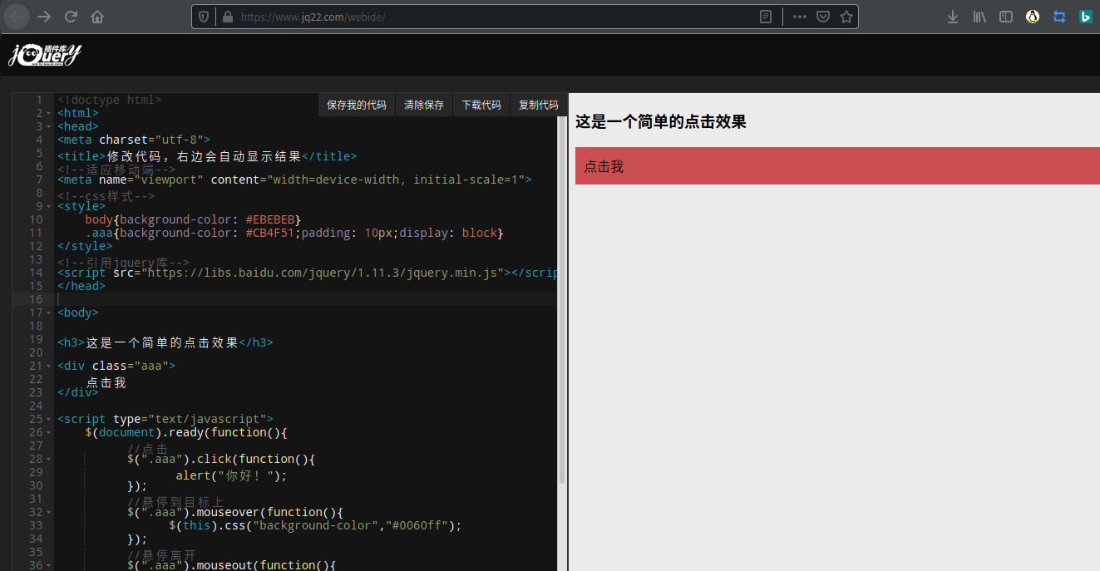Click the h3 tag line 19 in code
Viewport: 1100px width, 571px height.
165,342
